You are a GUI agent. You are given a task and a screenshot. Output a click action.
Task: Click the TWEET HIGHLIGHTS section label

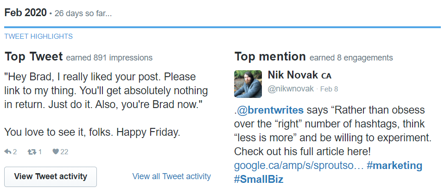coord(38,36)
